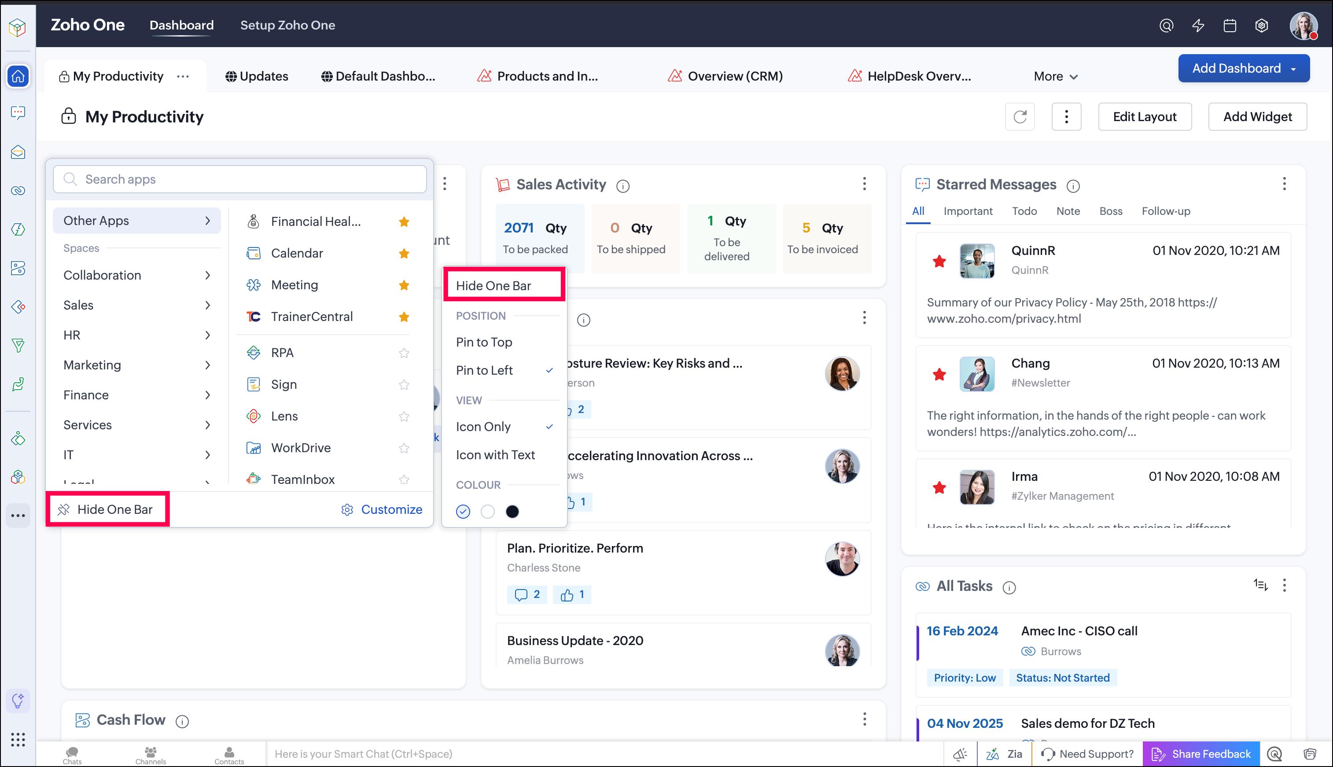Open the Overview (CRM) dashboard tab

725,76
